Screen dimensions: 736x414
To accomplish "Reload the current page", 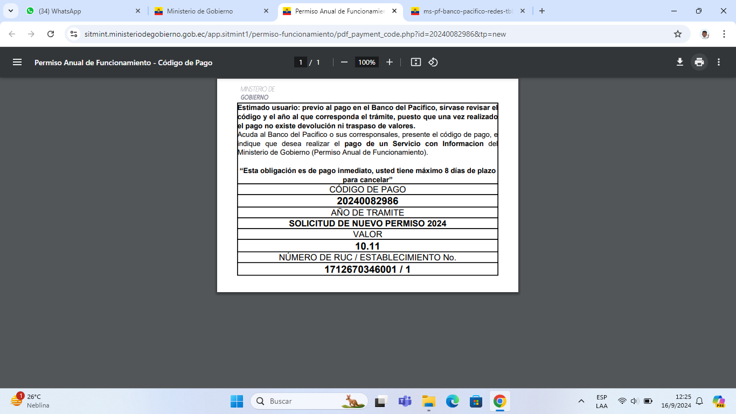I will tap(51, 34).
